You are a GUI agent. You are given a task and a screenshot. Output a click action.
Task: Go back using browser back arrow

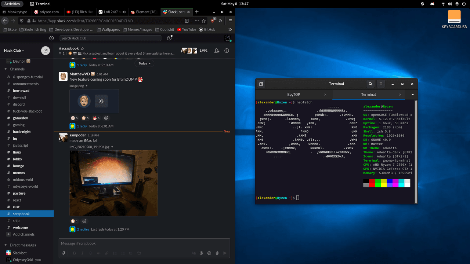tap(5, 21)
